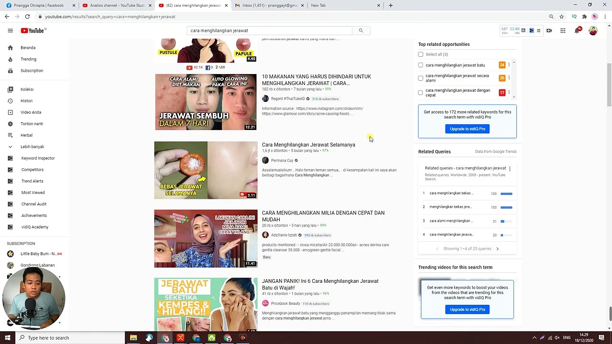Image resolution: width=612 pixels, height=344 pixels.
Task: Bookmark this page with star icon
Action: (x=561, y=17)
